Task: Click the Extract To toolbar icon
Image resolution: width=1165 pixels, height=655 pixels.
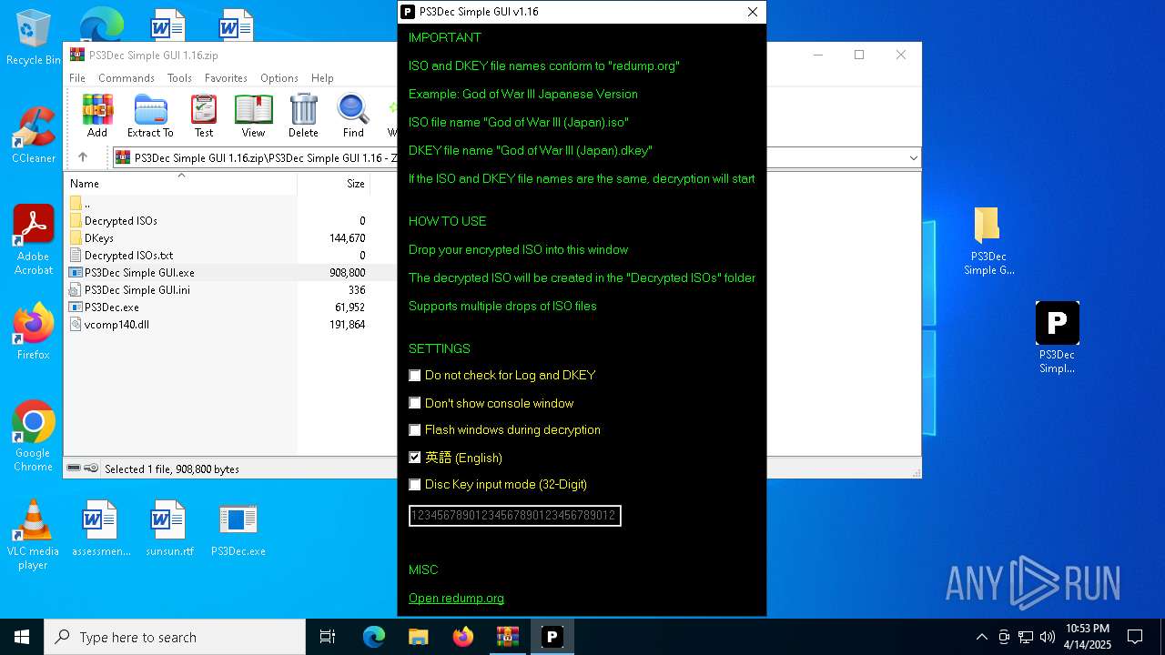Action: coord(150,116)
